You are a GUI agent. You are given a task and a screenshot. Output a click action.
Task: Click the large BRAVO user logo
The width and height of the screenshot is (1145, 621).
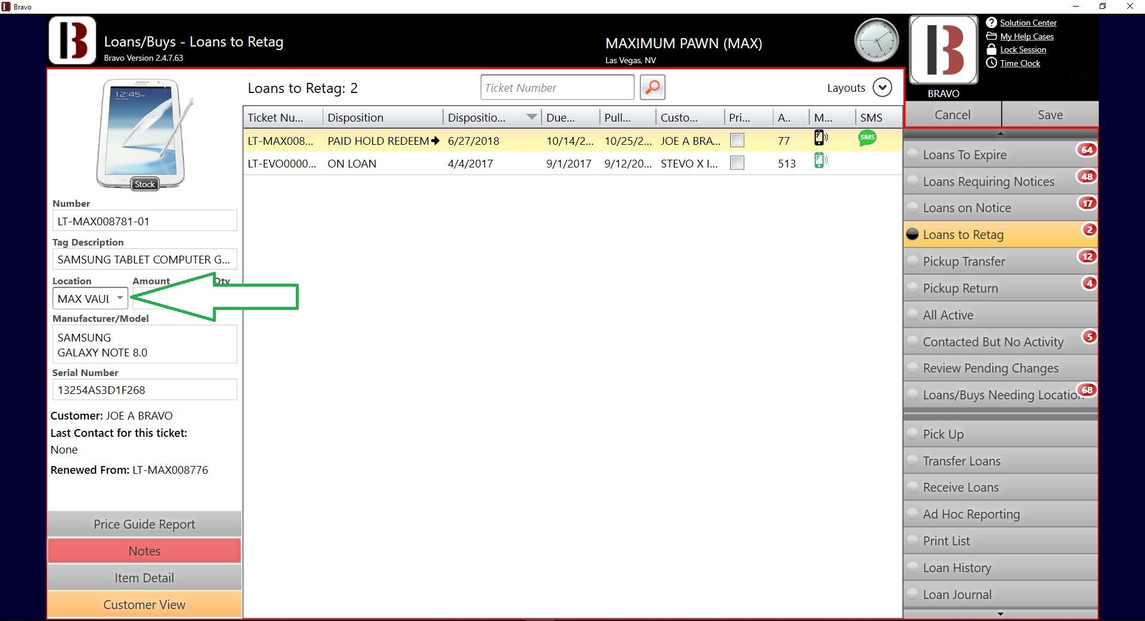coord(943,50)
